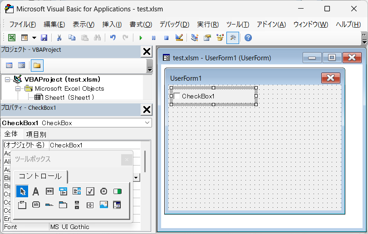Click the Find binoculars icon
This screenshot has width=368, height=234.
click(97, 38)
